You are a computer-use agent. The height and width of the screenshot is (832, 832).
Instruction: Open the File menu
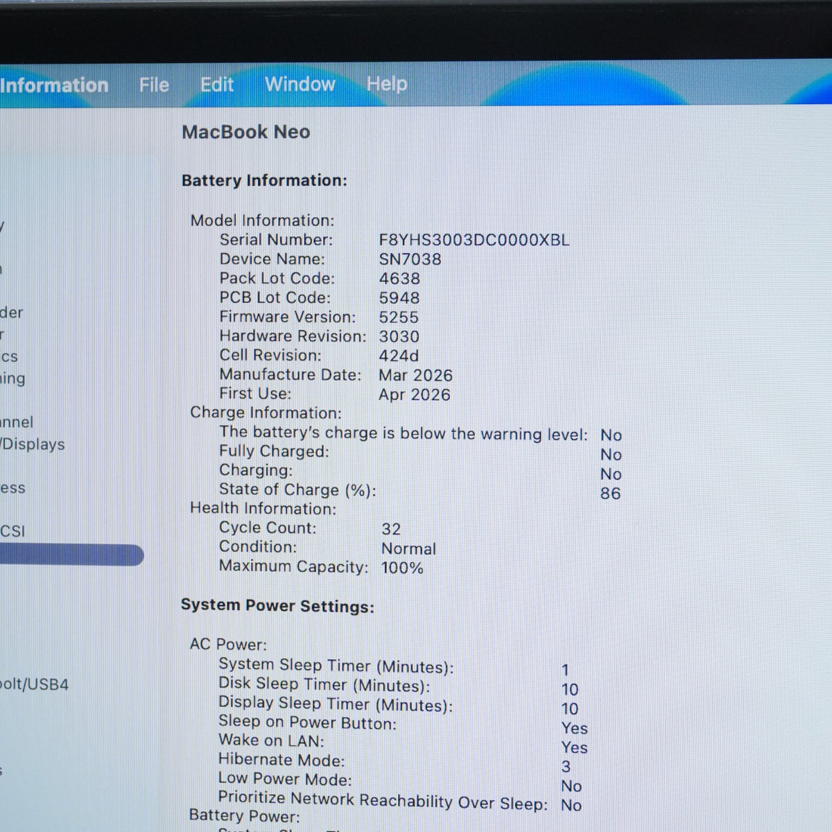pos(154,85)
